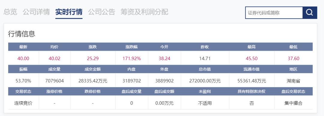Click the 成交量 header cell
Viewport: 324px width, 116px height.
pos(55,69)
